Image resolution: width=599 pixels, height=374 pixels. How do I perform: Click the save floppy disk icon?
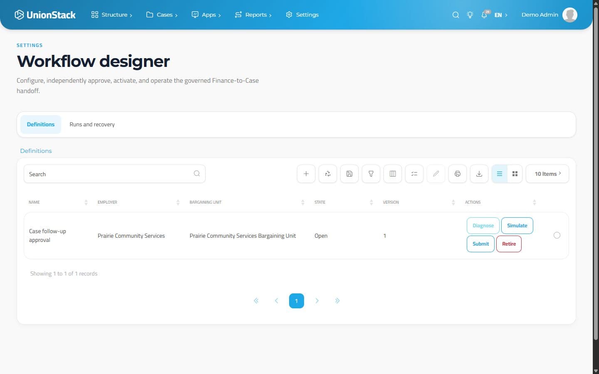pyautogui.click(x=349, y=174)
